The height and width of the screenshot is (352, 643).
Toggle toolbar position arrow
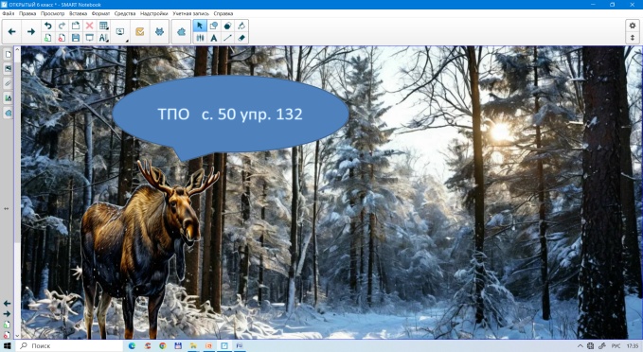tap(633, 38)
